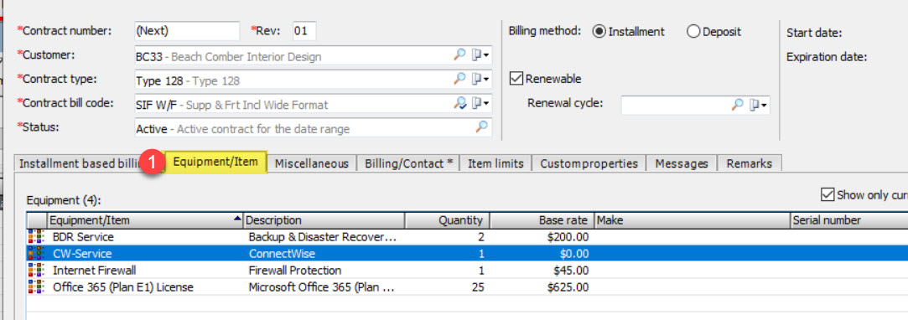Open the Messages tab
Screen dimensions: 908x320
(x=682, y=163)
